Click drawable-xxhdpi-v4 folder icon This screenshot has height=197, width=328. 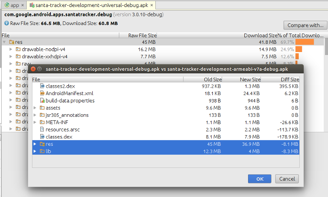(x=18, y=57)
